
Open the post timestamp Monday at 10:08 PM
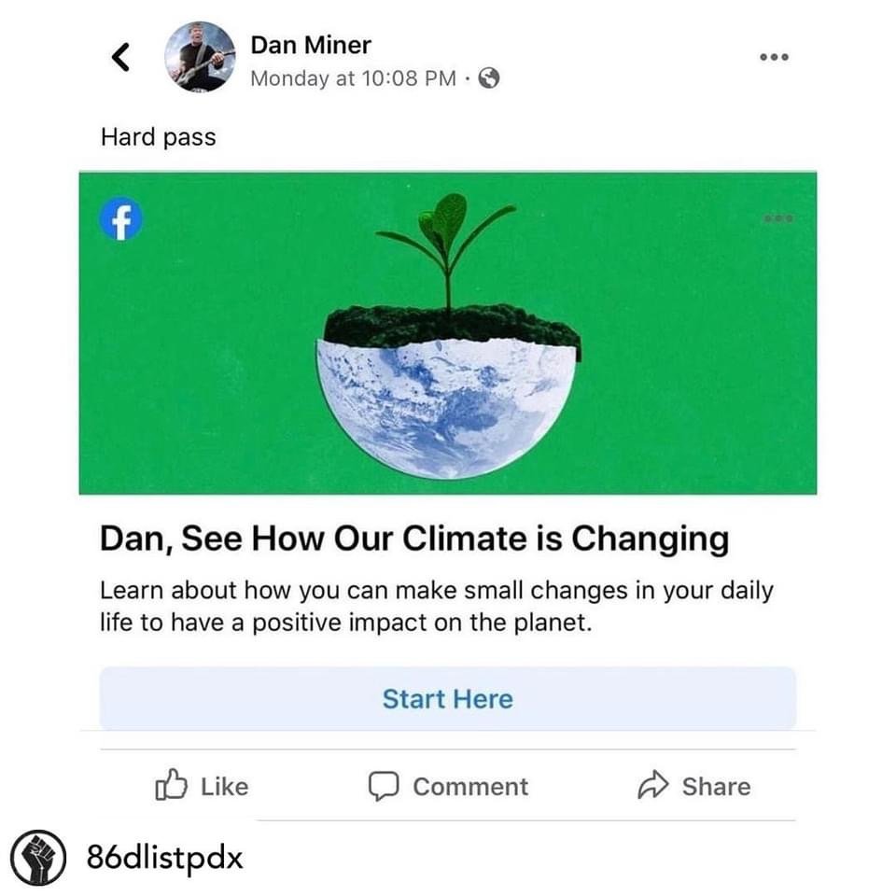(353, 78)
